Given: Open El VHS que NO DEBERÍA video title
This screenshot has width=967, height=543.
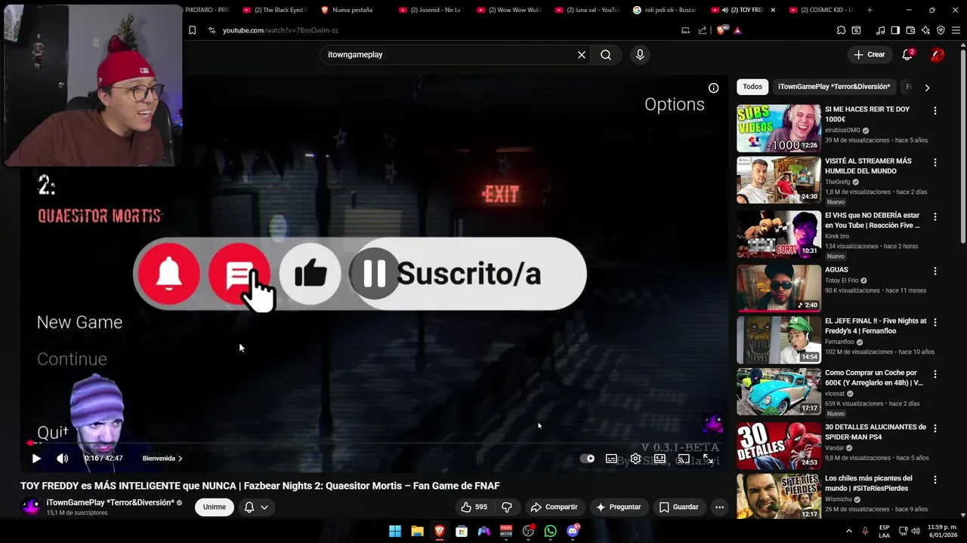Looking at the screenshot, I should coord(873,220).
